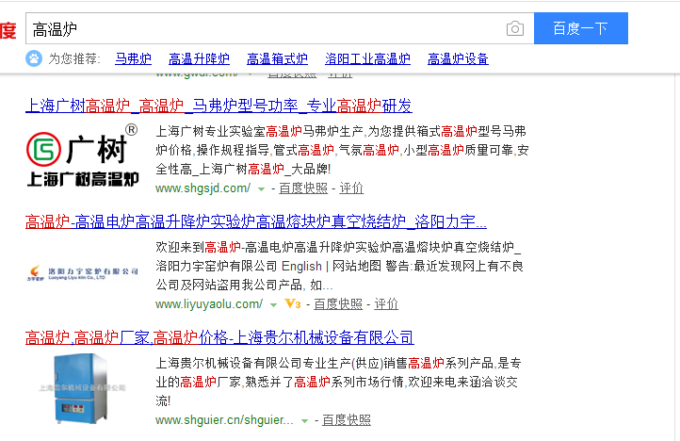Screen dimensions: 680x441
Task: Click the 广树 company logo thumbnail
Action: click(x=82, y=155)
